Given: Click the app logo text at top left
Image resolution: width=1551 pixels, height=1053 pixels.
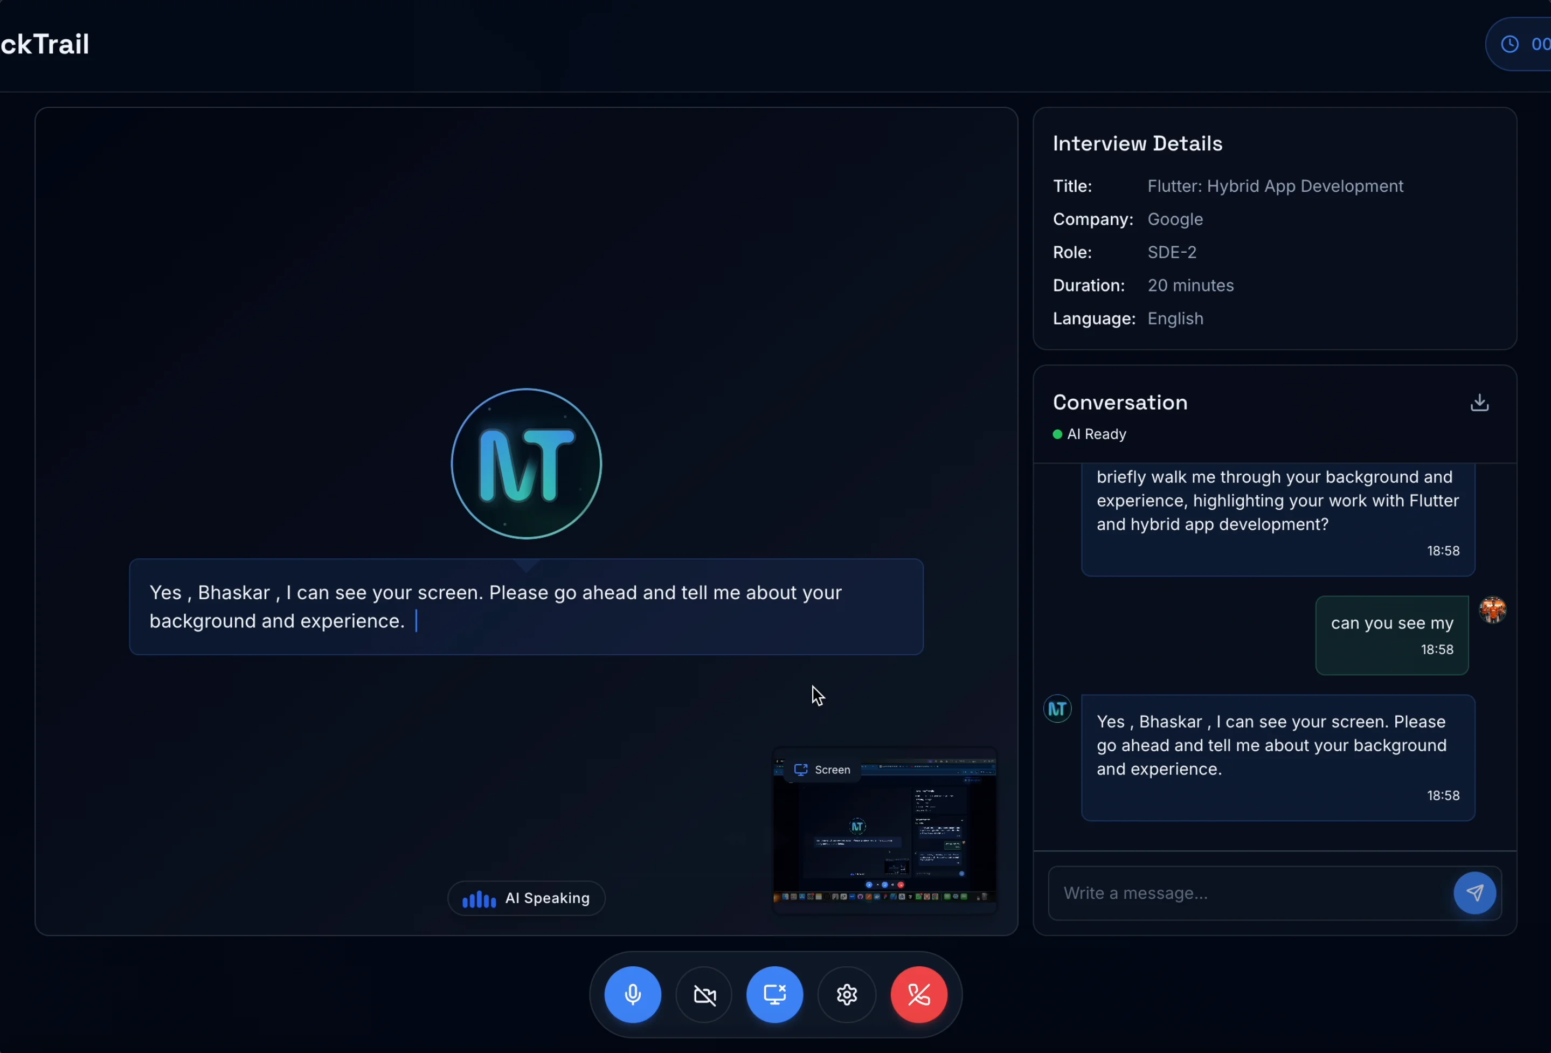Looking at the screenshot, I should tap(44, 44).
